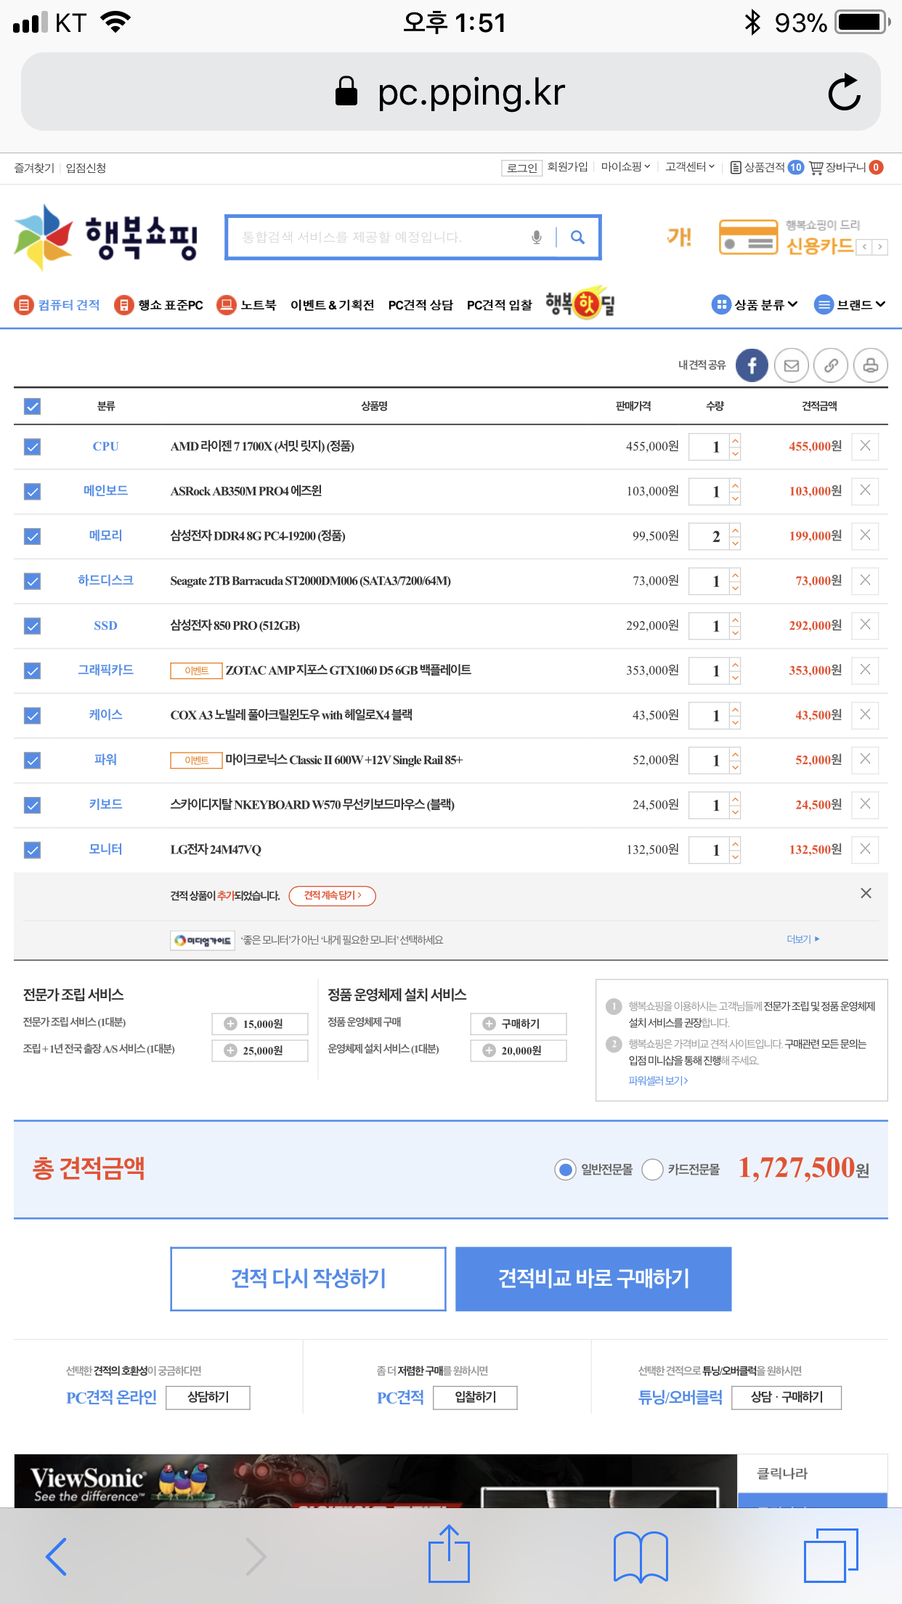Open 파워셀러 보기 link
This screenshot has height=1604, width=902.
pyautogui.click(x=658, y=1080)
